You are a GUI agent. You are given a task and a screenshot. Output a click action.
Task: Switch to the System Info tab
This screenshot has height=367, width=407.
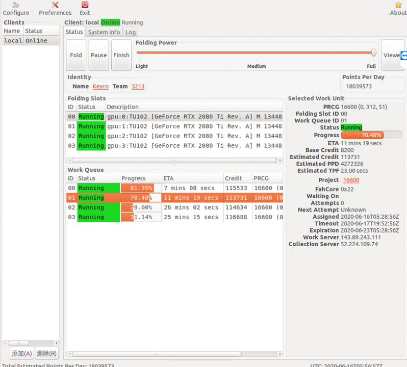(104, 32)
